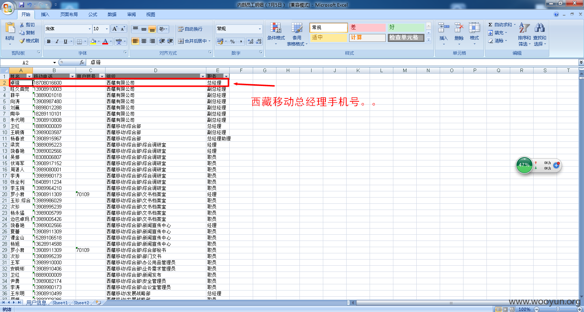Open Find and Select (查找和选择)
The image size is (584, 312).
click(539, 34)
